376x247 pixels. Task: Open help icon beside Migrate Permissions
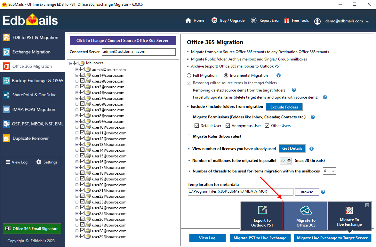point(313,117)
